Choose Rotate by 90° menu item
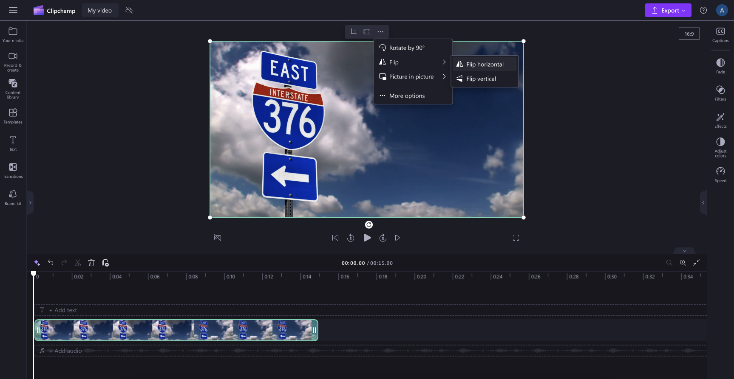 click(413, 48)
